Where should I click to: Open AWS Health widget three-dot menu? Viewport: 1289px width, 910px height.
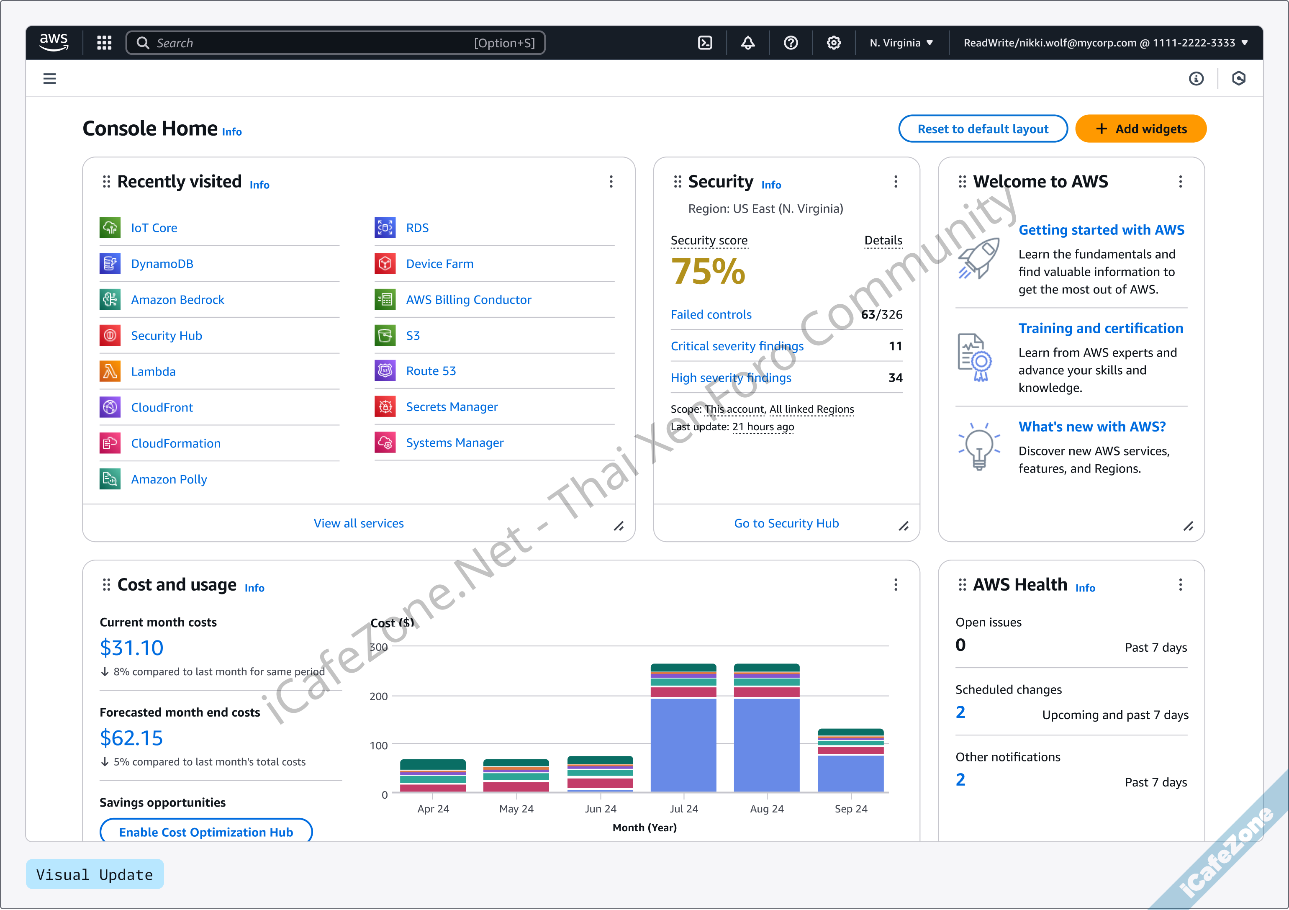(1181, 585)
